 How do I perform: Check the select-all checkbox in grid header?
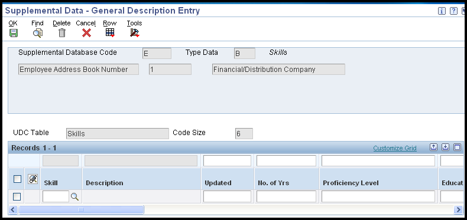17,179
